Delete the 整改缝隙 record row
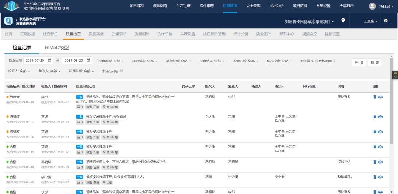 375,177
